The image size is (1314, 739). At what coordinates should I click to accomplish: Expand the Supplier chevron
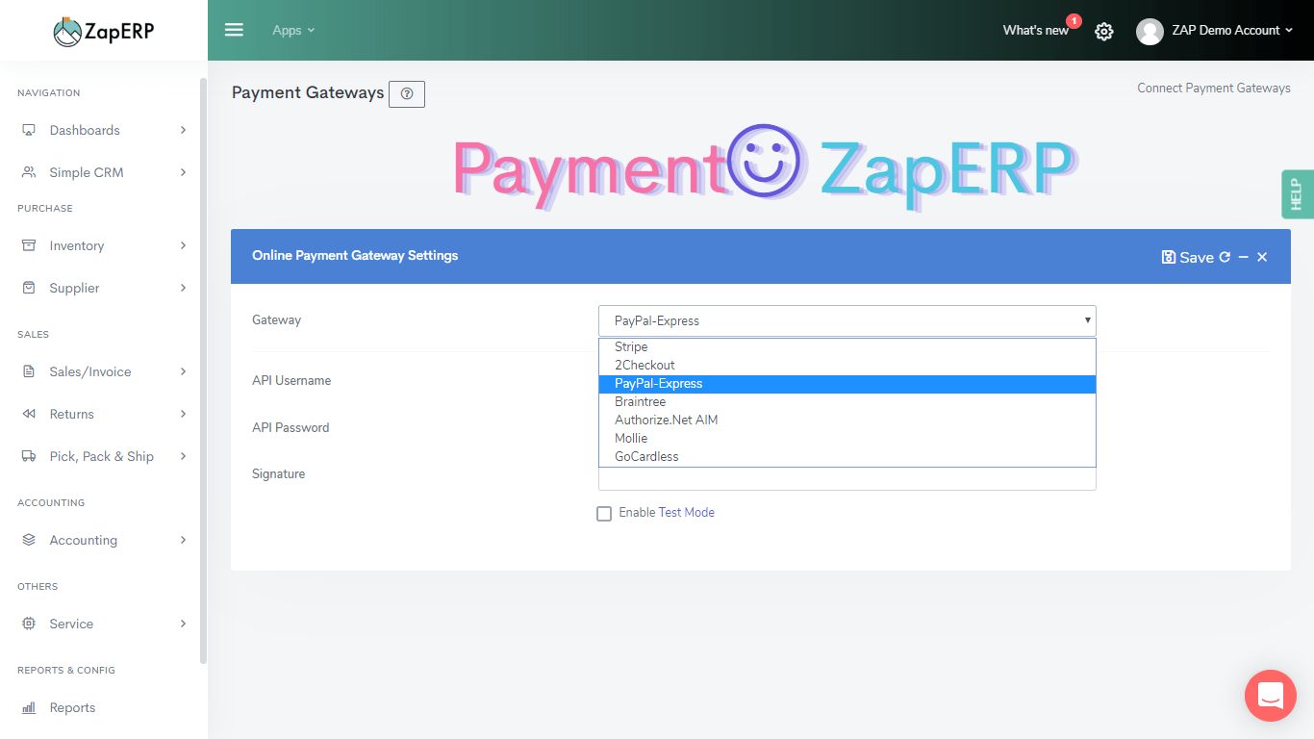(x=183, y=288)
